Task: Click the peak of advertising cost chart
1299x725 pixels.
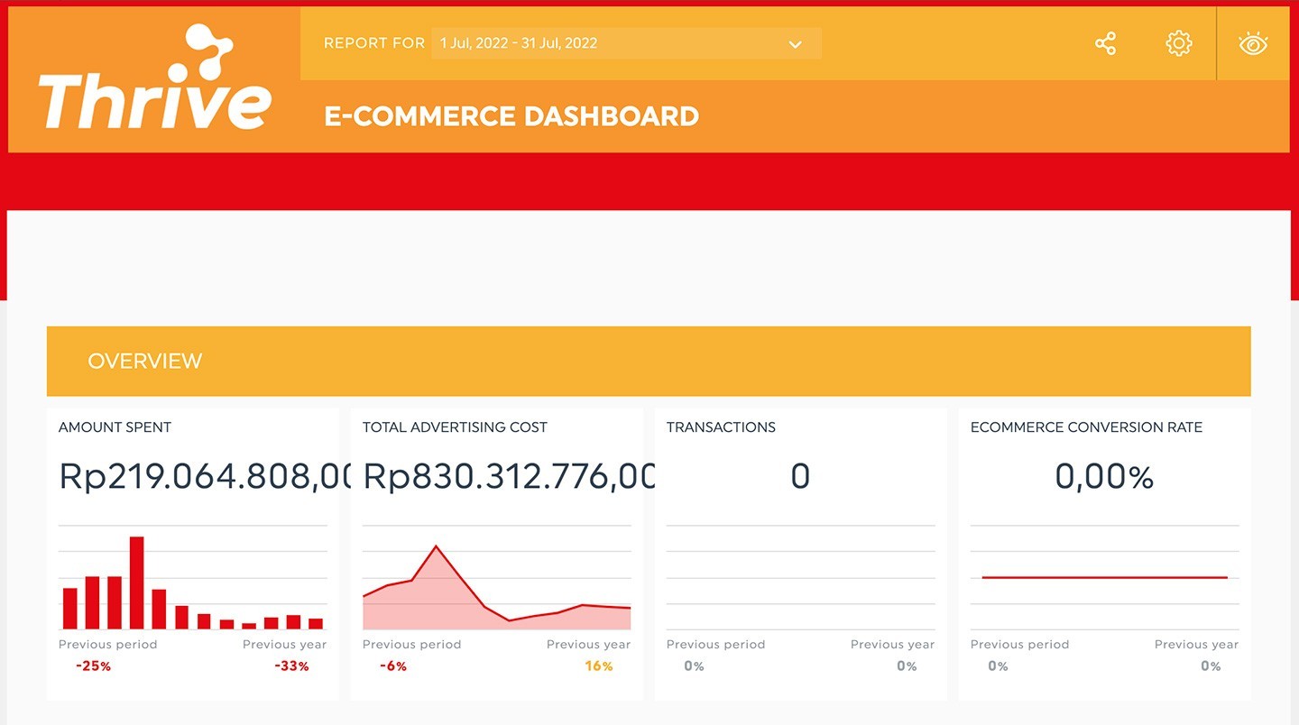Action: point(437,547)
